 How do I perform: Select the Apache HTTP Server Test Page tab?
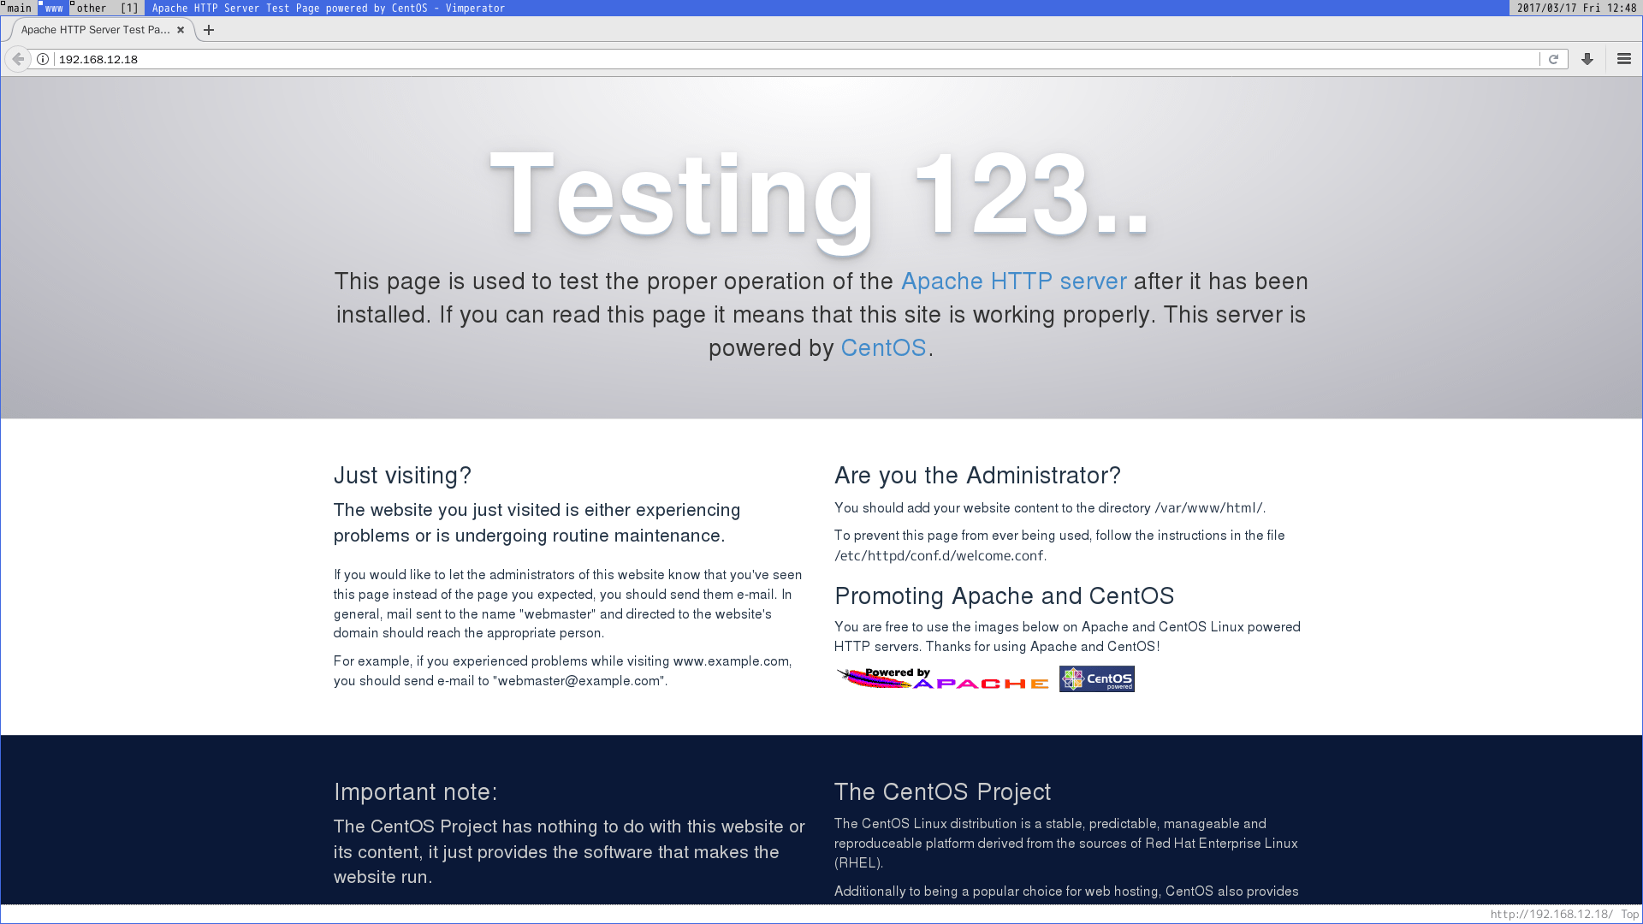(x=95, y=30)
